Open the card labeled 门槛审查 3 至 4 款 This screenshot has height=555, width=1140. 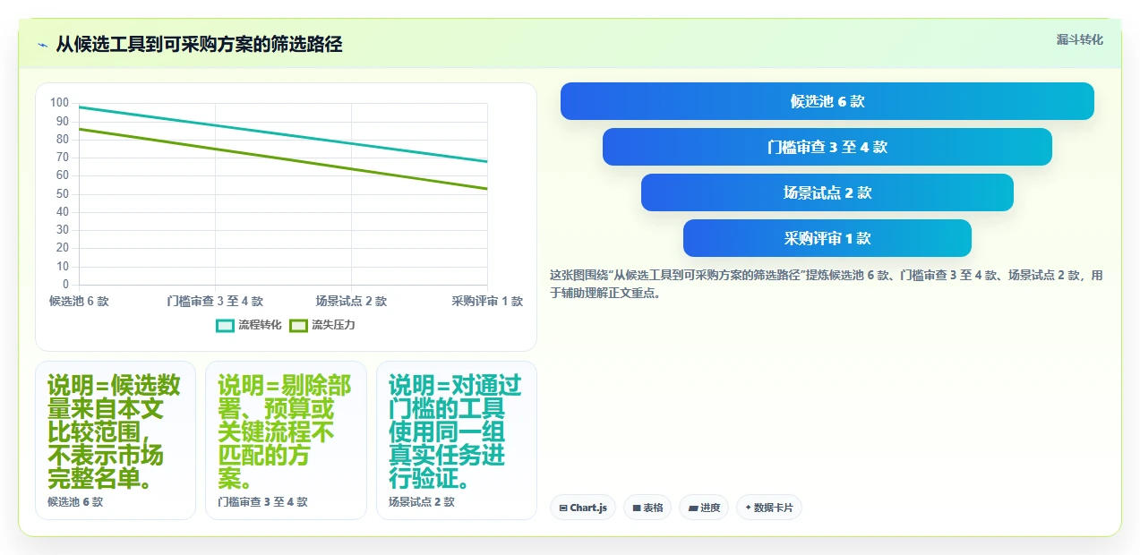coord(286,440)
